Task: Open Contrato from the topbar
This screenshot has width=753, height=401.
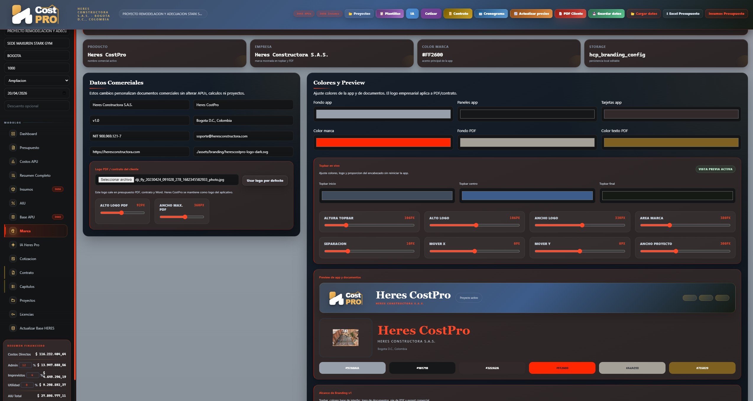Action: pos(458,14)
